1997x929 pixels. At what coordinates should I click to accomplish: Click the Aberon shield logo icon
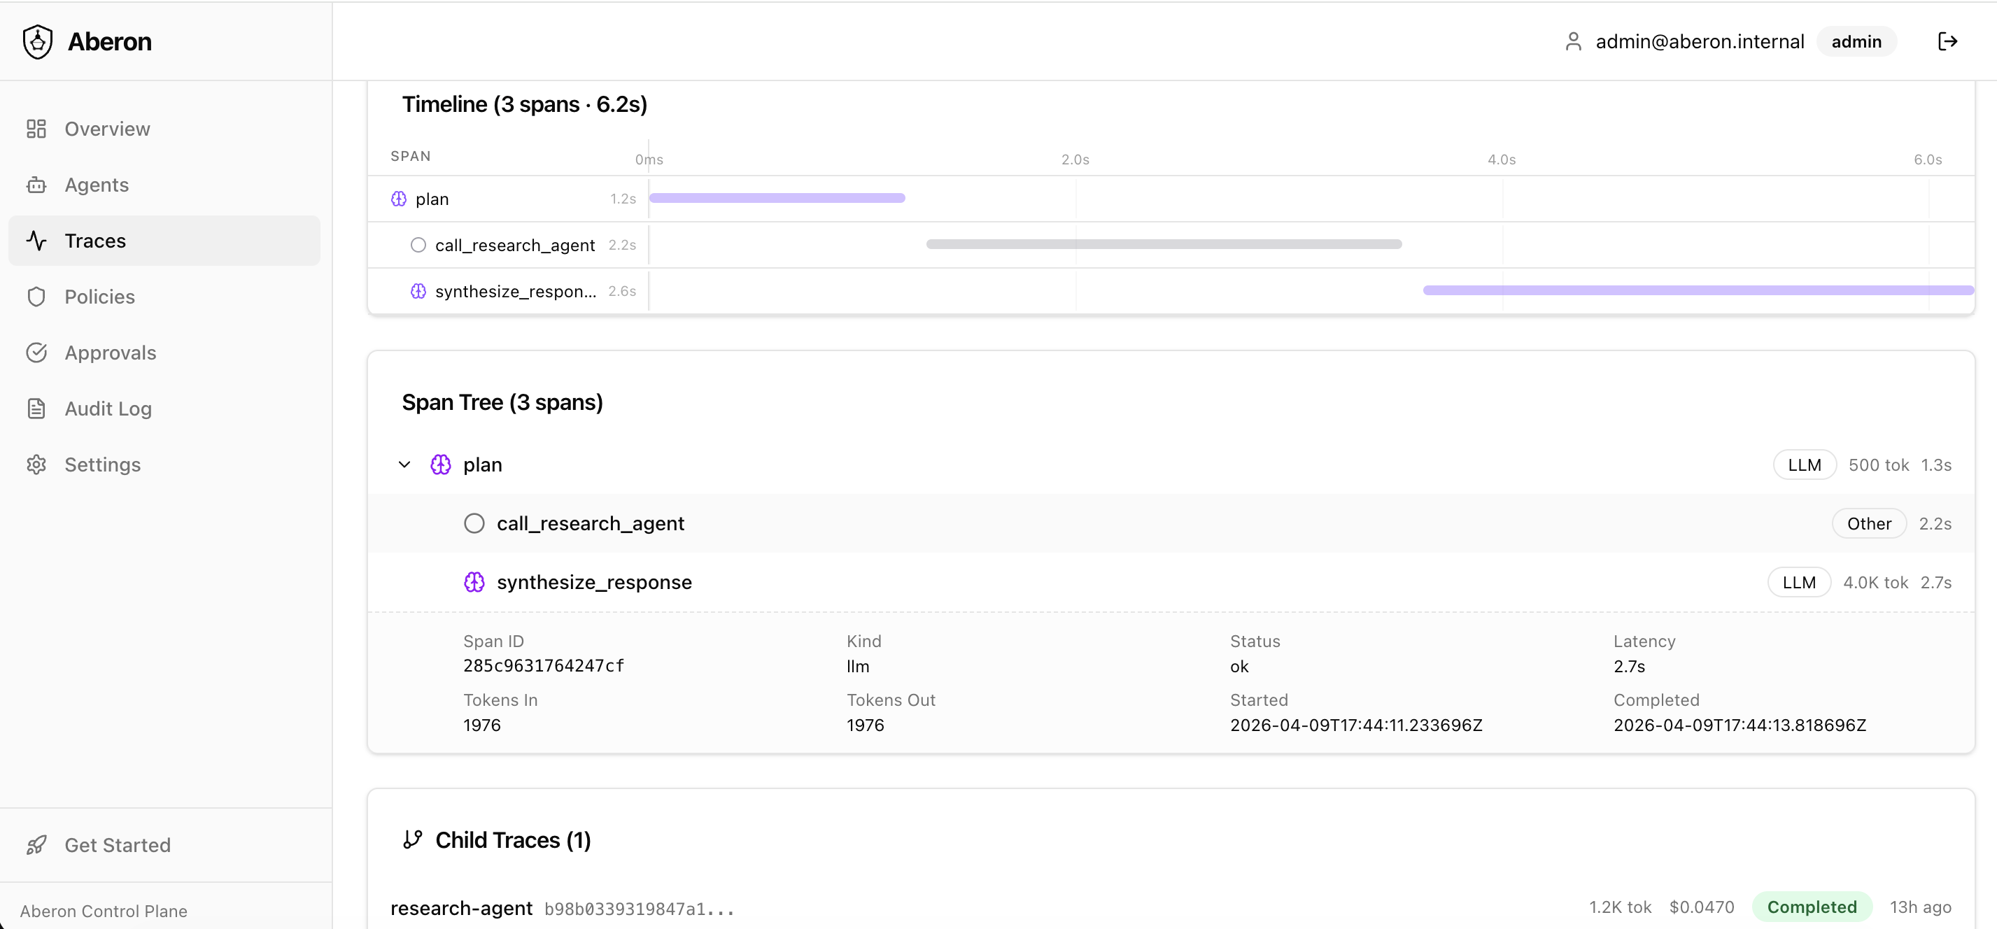point(37,41)
